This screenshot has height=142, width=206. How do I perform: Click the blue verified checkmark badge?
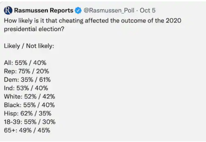pyautogui.click(x=78, y=11)
